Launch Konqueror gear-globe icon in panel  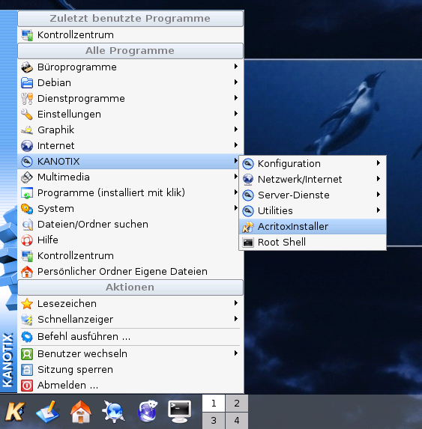click(x=113, y=412)
